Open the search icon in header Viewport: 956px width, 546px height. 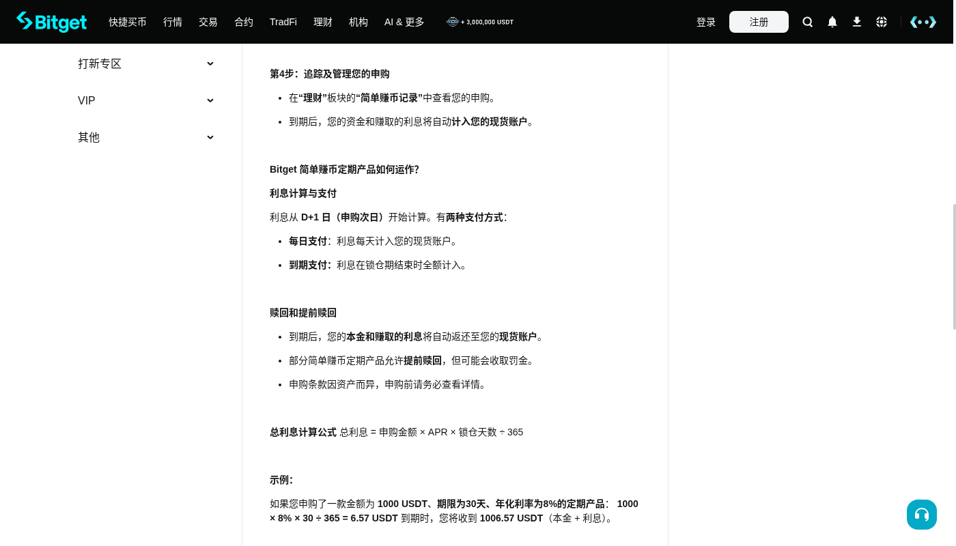click(808, 22)
